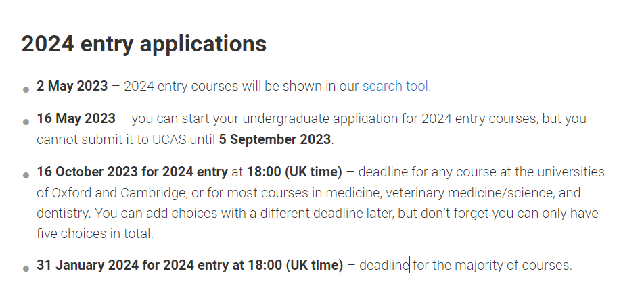Open the search tool link
642x288 pixels.
point(395,87)
